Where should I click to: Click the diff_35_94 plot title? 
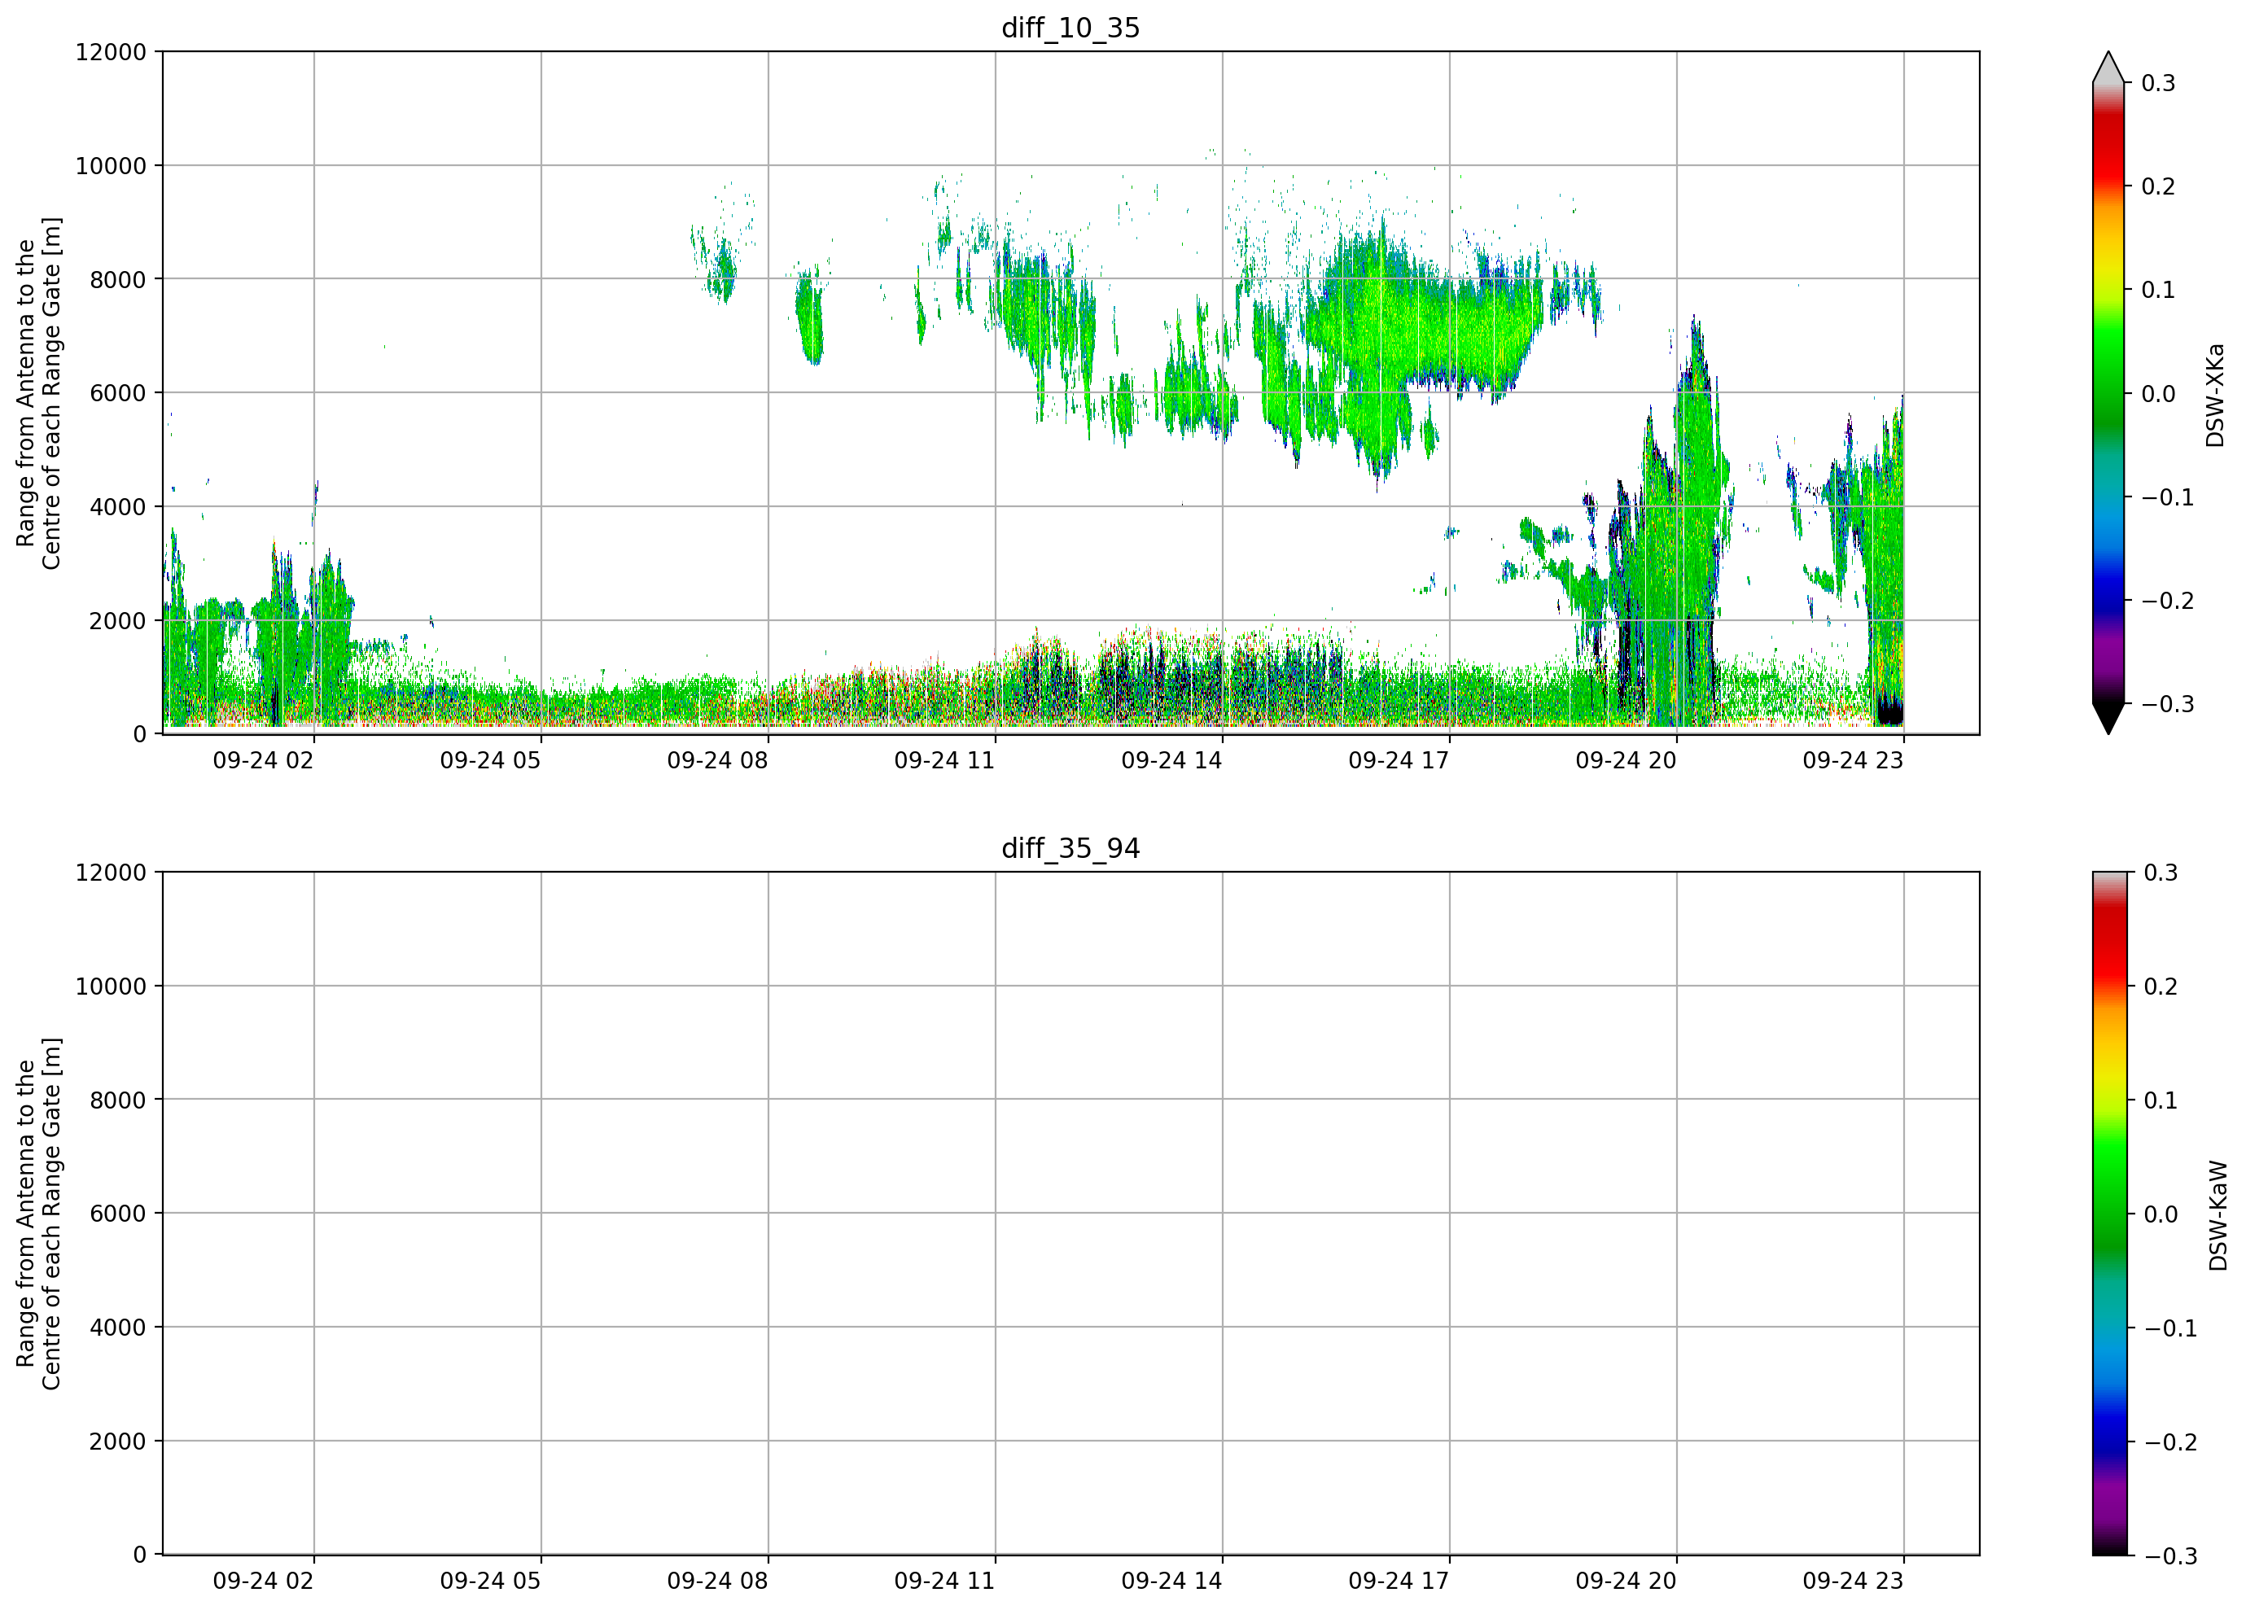(x=1070, y=849)
